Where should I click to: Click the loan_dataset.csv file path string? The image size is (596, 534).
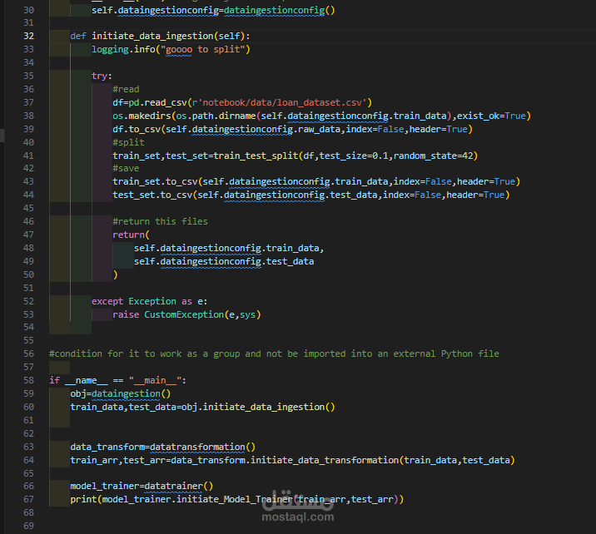pyautogui.click(x=282, y=102)
